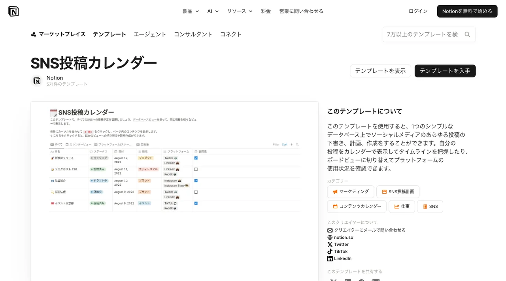Click the lightning bolt icon in preview toolbar
Screen dimensions: 506x281
291,145
